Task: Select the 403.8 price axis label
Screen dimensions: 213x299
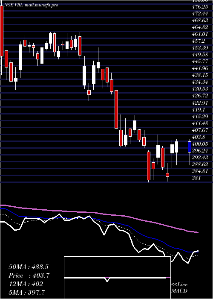Action: 199,137
